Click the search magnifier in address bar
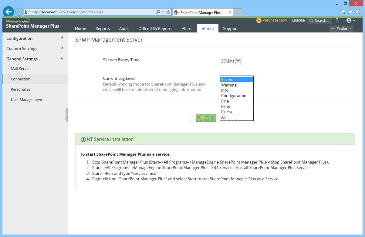 point(158,12)
